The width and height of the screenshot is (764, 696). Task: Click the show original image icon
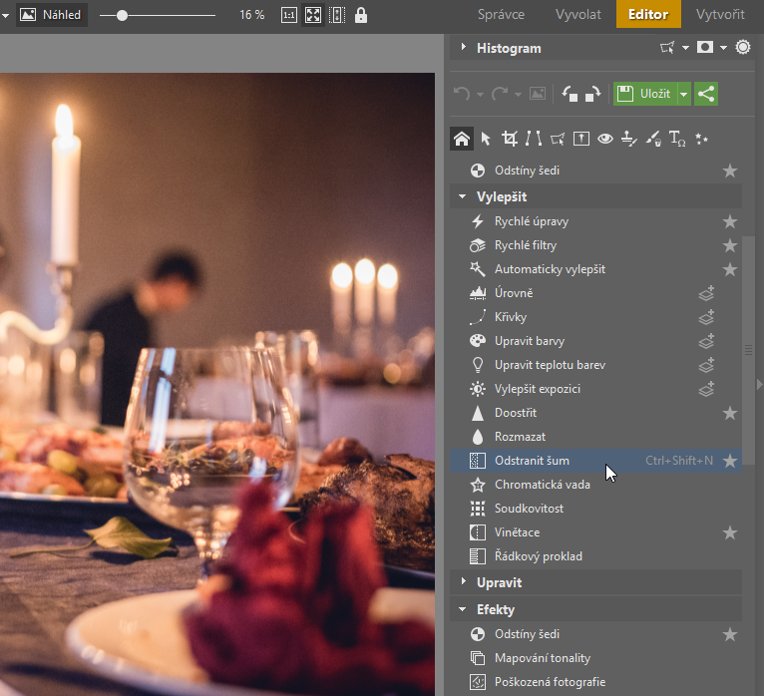click(x=538, y=94)
